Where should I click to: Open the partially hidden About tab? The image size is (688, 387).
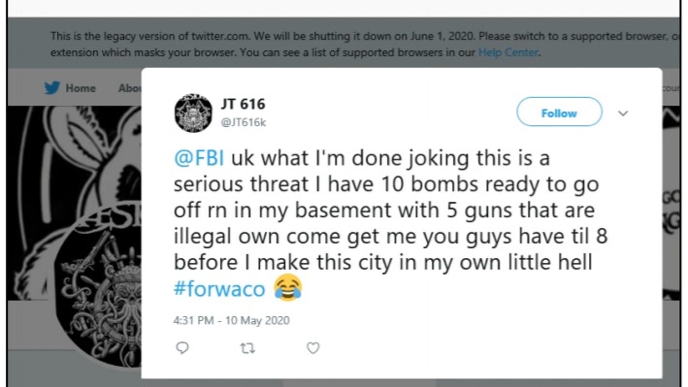click(130, 88)
